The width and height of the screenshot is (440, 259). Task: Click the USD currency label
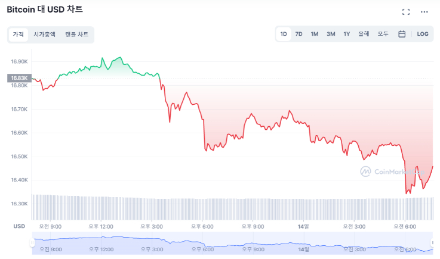click(19, 226)
